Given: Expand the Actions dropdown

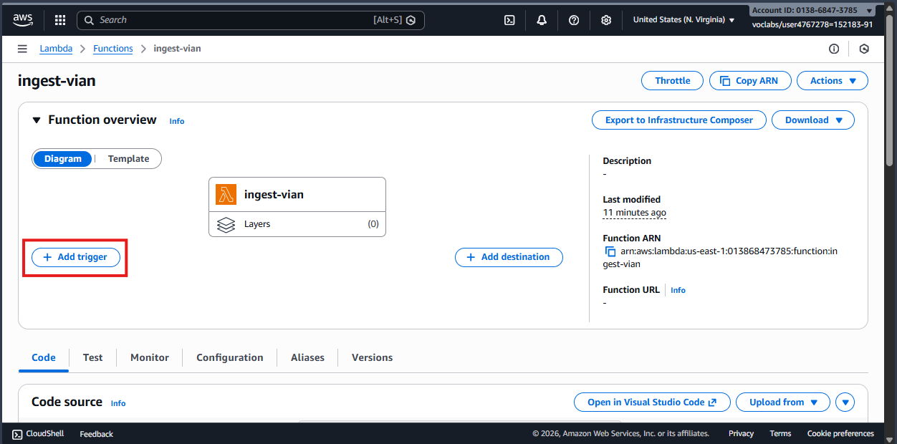Looking at the screenshot, I should point(832,81).
